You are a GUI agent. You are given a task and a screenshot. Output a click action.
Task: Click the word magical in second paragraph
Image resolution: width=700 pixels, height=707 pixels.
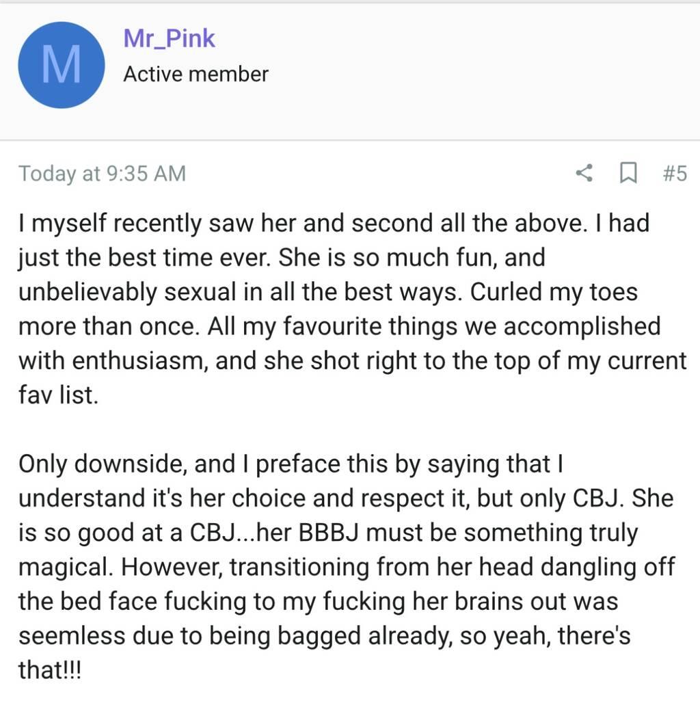click(66, 568)
